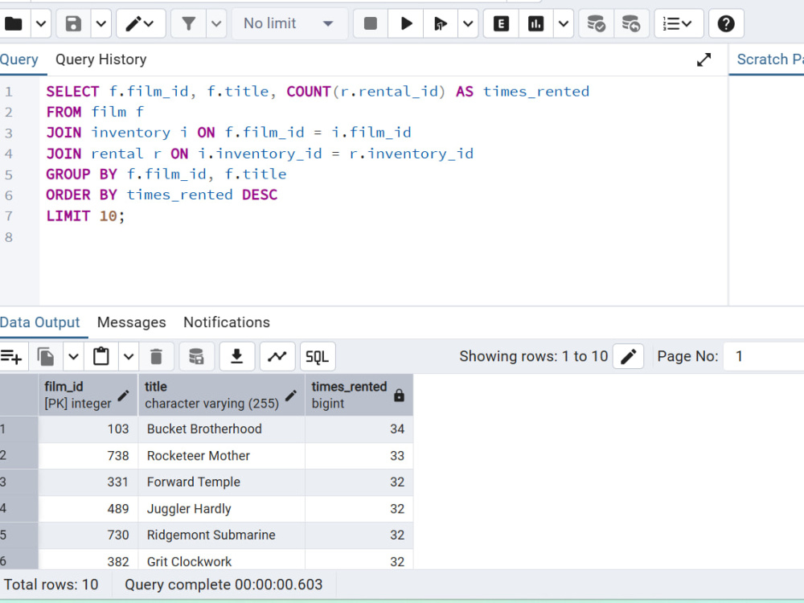Open the Execute options dropdown arrow
Screen dimensions: 804x603
point(468,23)
